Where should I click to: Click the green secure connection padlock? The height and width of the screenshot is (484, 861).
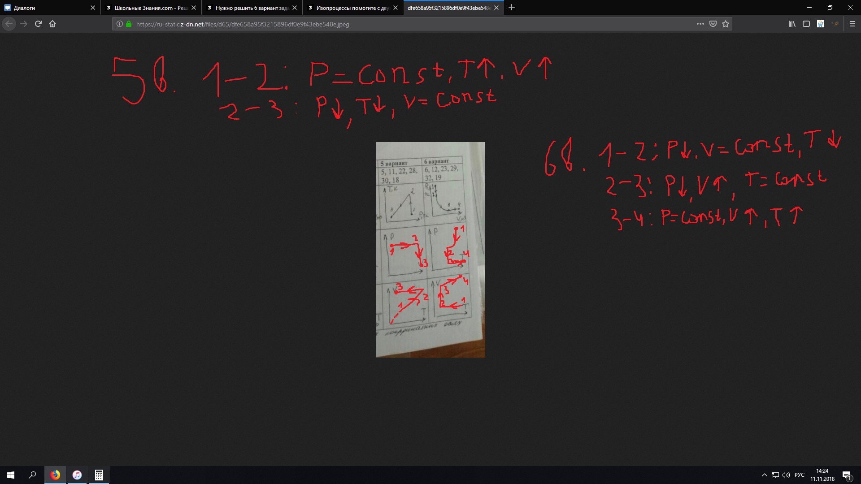pyautogui.click(x=129, y=24)
